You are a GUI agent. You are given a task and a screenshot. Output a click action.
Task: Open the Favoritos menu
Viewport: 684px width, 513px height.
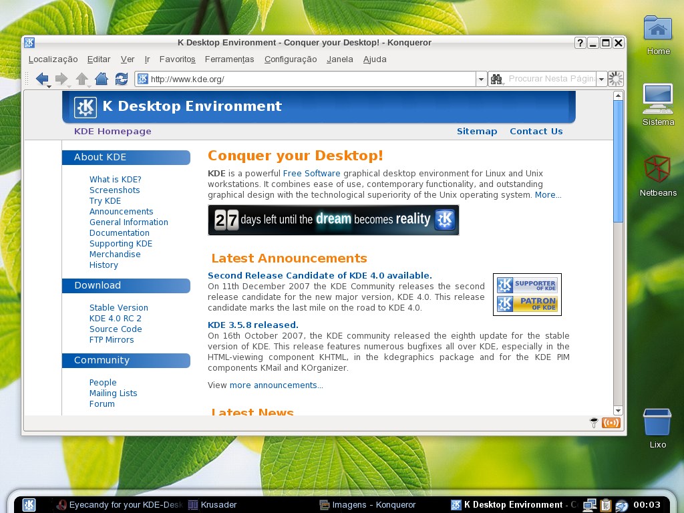[177, 59]
